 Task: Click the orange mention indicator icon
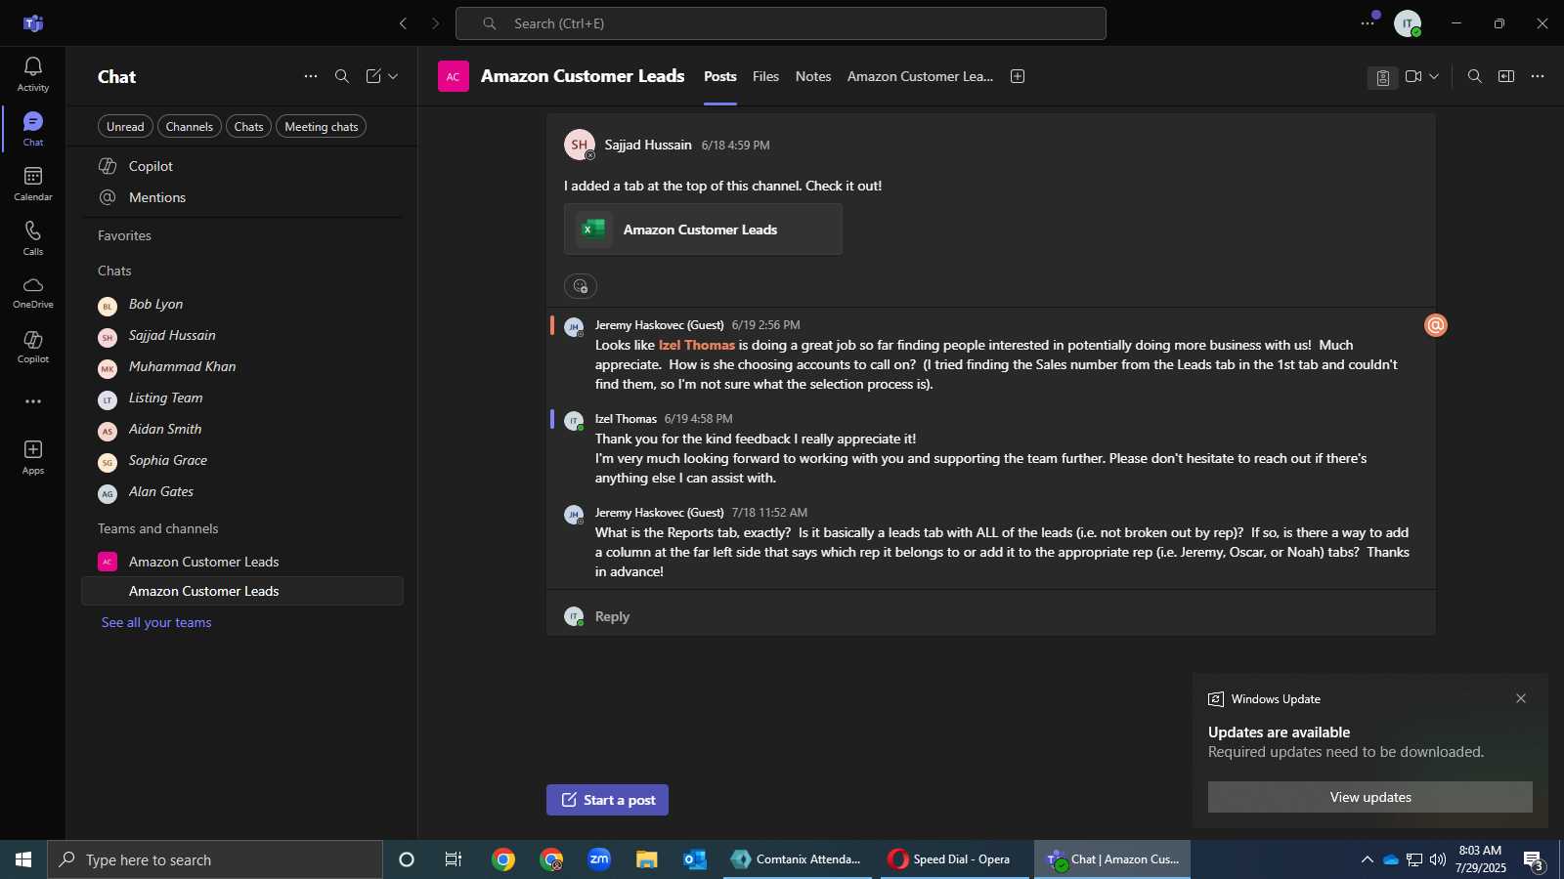coord(1435,325)
